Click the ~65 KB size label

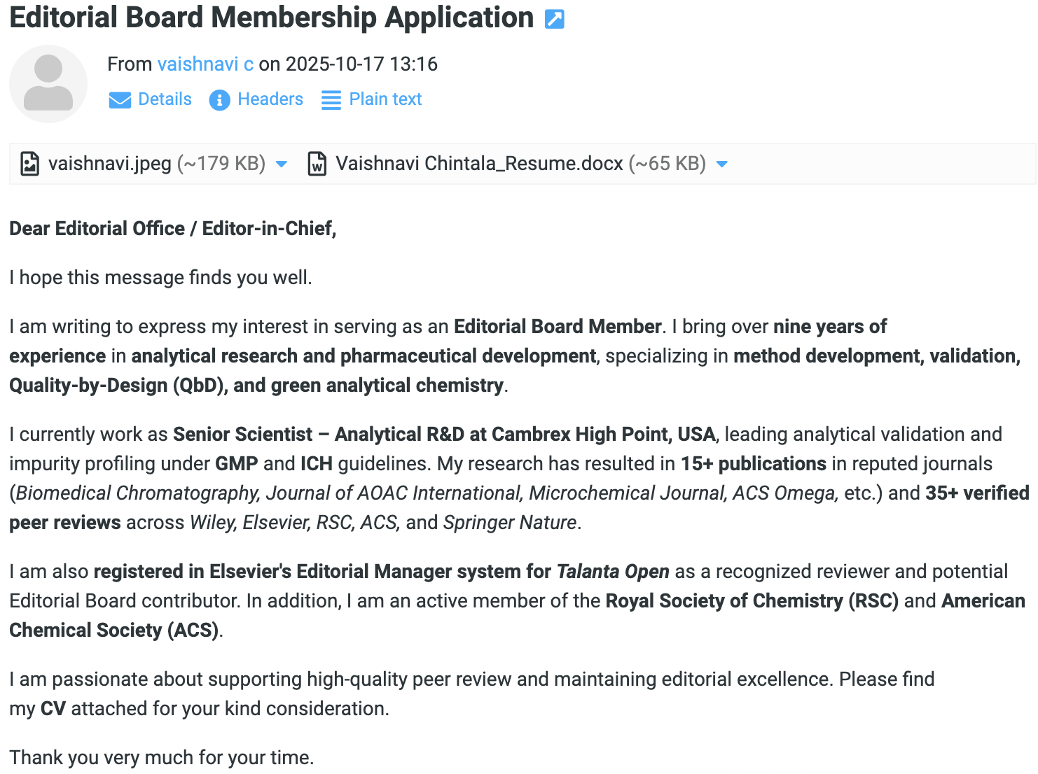pyautogui.click(x=667, y=164)
